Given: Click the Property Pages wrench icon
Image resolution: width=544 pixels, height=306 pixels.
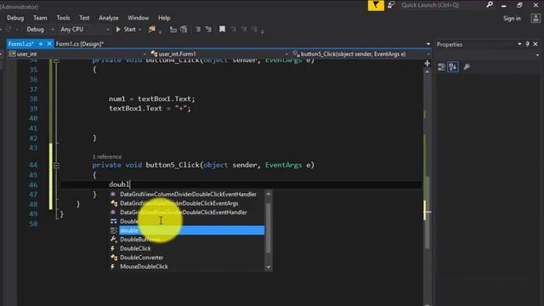Looking at the screenshot, I should (467, 67).
